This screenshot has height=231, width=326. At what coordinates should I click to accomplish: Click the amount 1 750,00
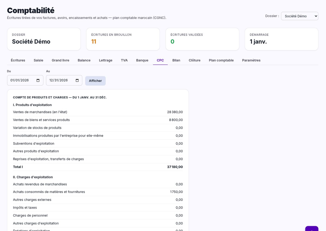(x=176, y=192)
